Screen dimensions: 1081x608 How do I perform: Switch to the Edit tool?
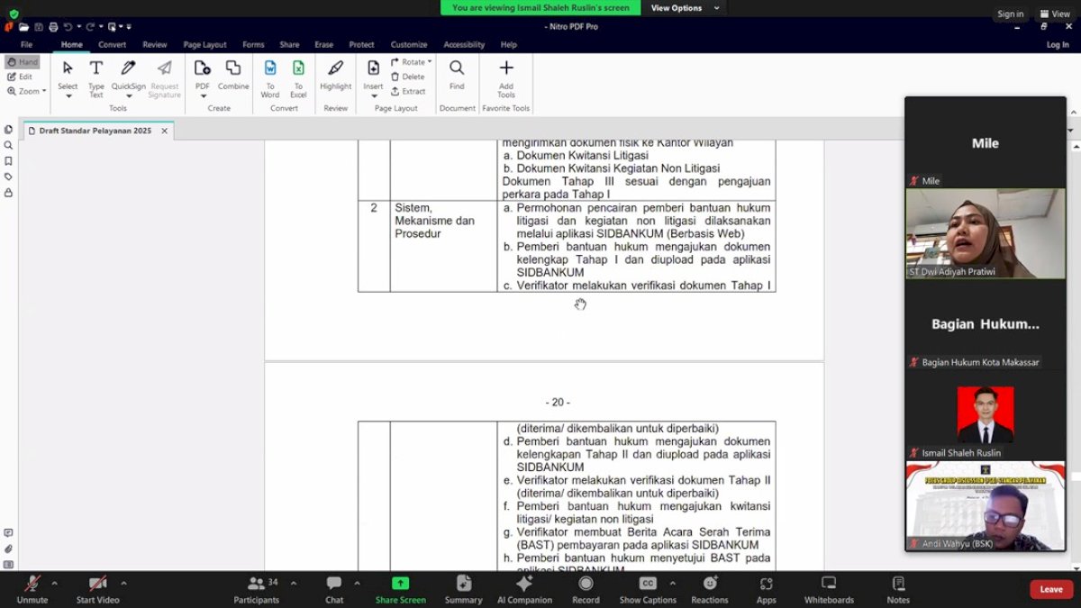pyautogui.click(x=21, y=77)
